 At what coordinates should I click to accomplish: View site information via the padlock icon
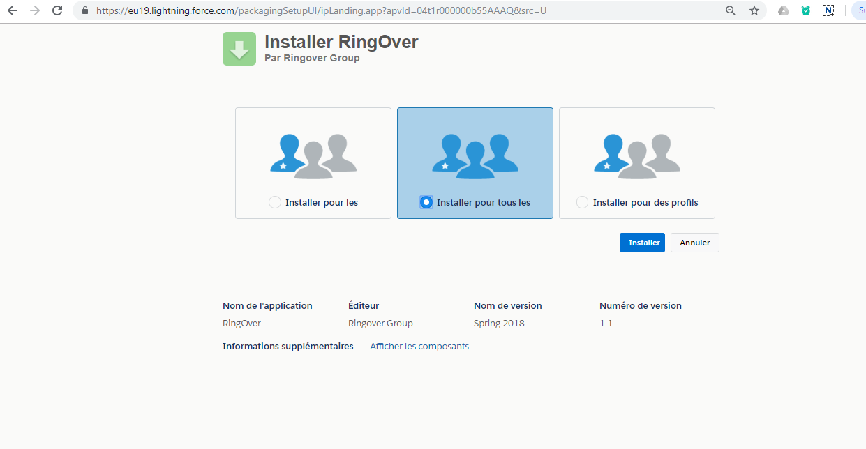point(85,10)
